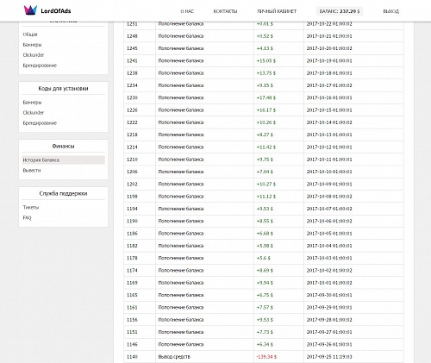431x363 pixels.
Task: Click Вывод средств in row 1140
Action: [174, 357]
